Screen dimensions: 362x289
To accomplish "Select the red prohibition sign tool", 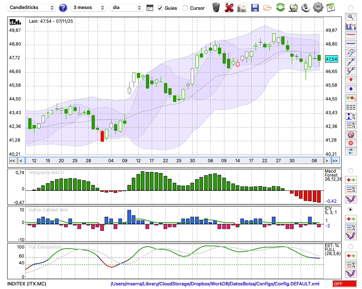I will (350, 134).
